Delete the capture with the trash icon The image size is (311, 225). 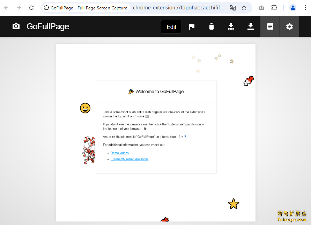pos(212,26)
